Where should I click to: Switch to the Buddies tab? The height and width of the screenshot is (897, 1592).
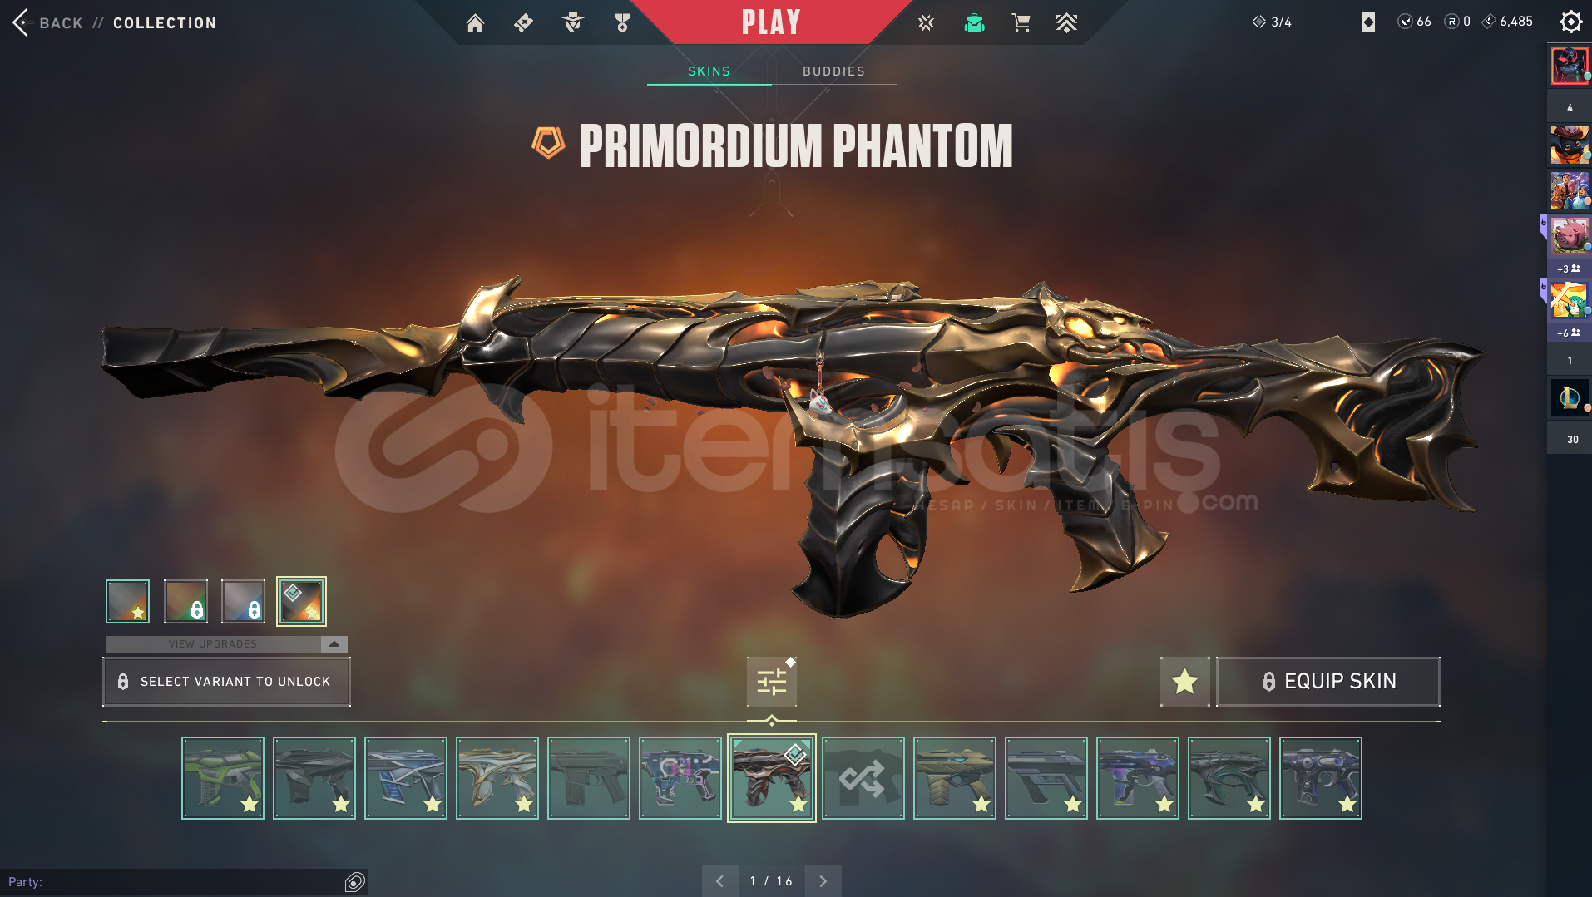(833, 71)
